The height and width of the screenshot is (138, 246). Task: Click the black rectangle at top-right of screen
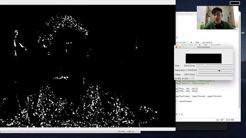235,3
